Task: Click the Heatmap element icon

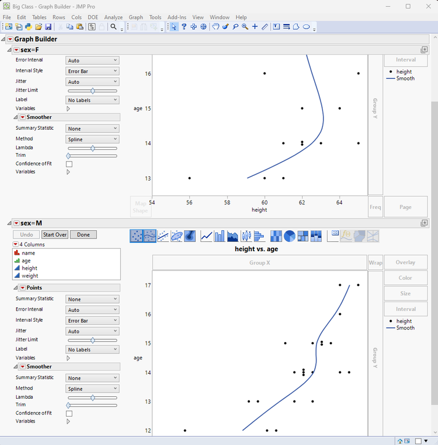Action: (x=276, y=236)
